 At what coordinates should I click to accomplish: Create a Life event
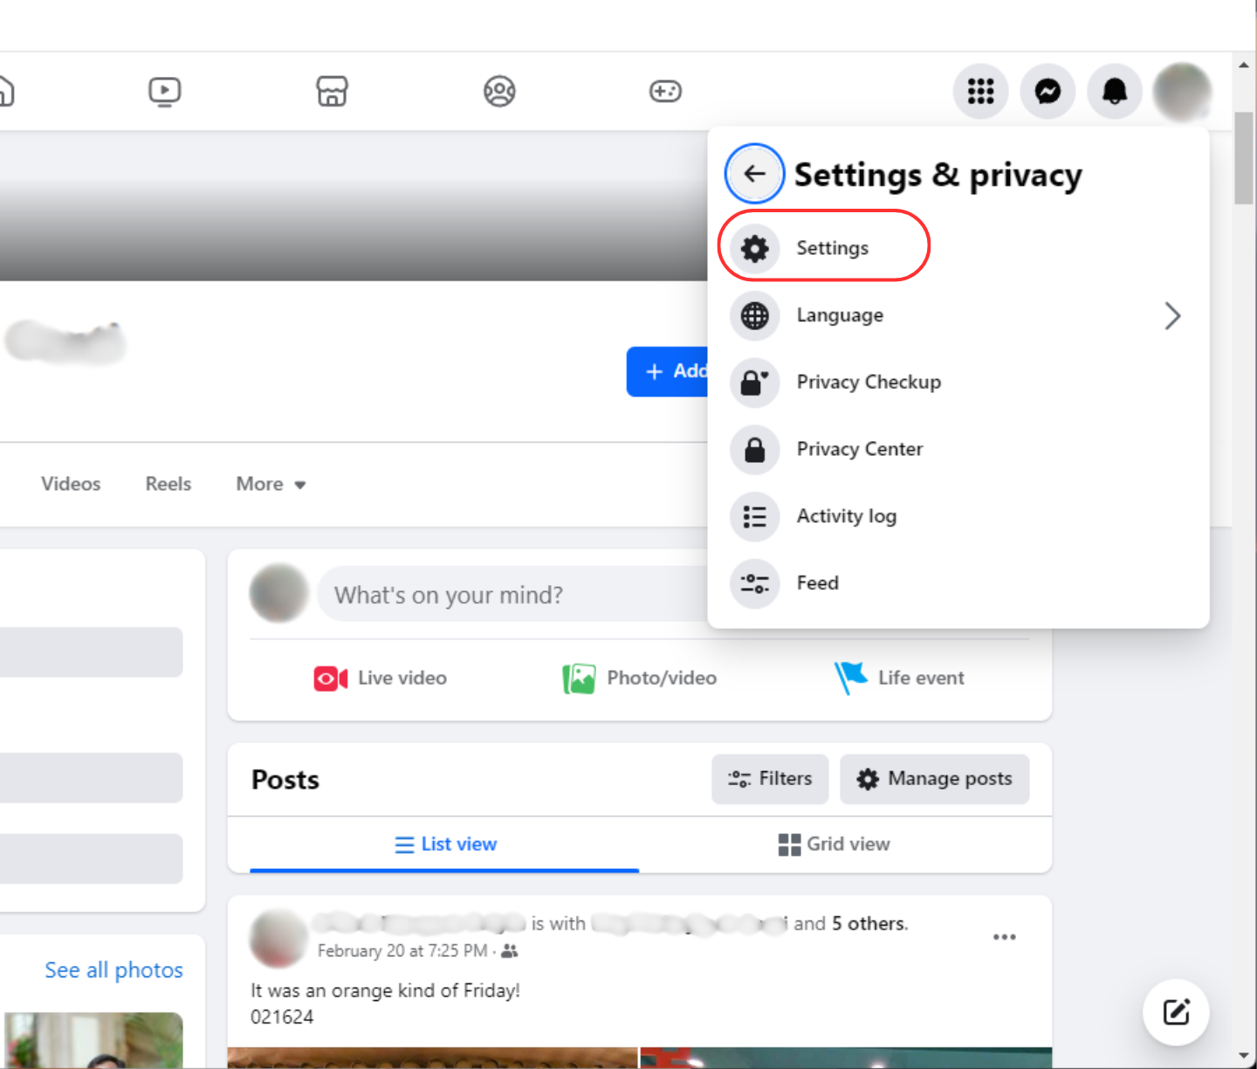[899, 678]
